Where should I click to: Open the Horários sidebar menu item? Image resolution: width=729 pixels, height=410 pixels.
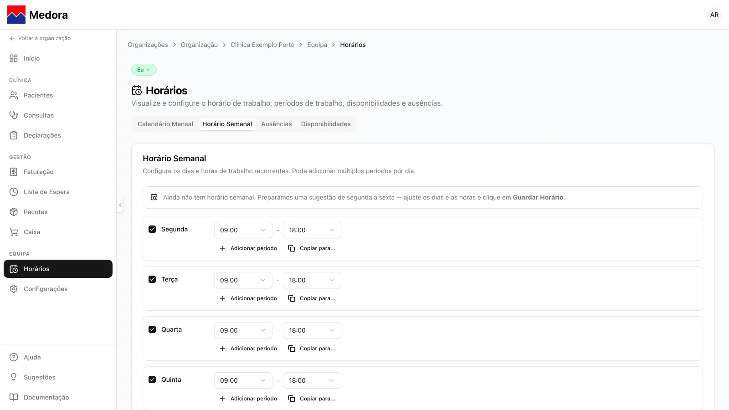[x=58, y=269]
